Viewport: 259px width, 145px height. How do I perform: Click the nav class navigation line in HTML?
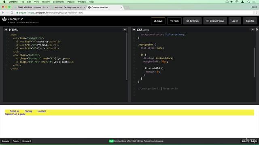point(28,38)
